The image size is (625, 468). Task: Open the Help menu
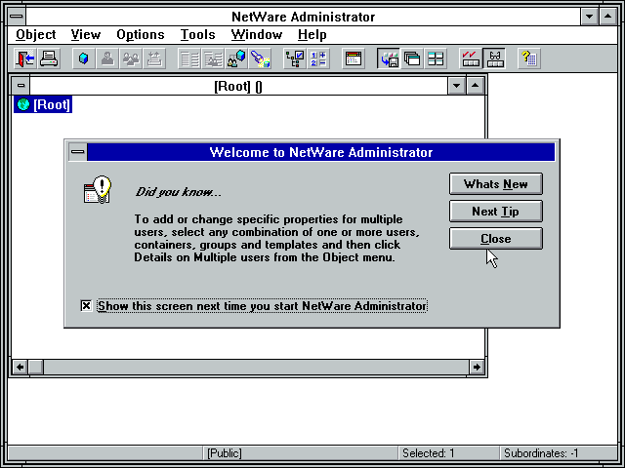(312, 35)
